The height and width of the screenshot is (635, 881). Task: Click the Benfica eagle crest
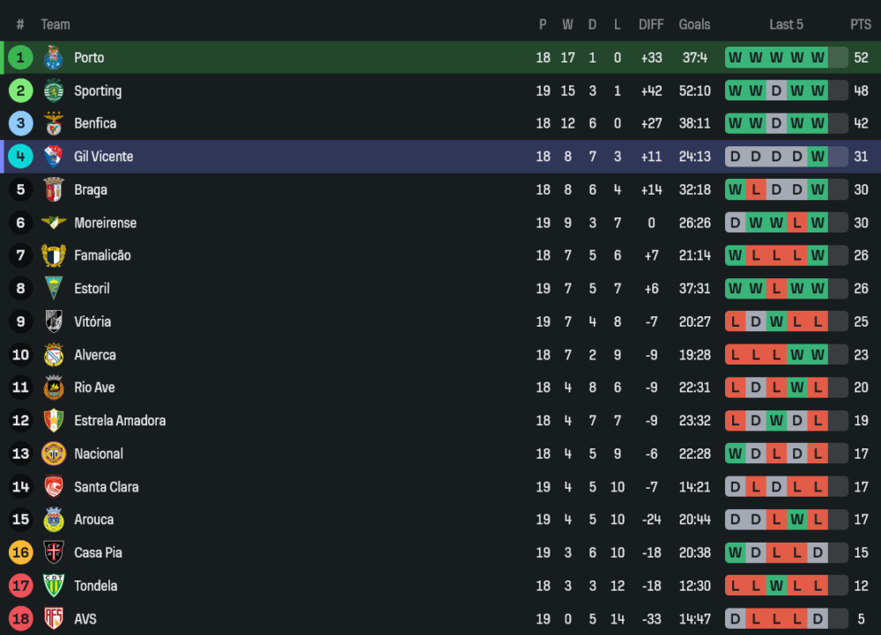[54, 123]
